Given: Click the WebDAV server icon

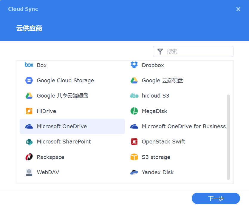Looking at the screenshot, I should click(x=29, y=172).
